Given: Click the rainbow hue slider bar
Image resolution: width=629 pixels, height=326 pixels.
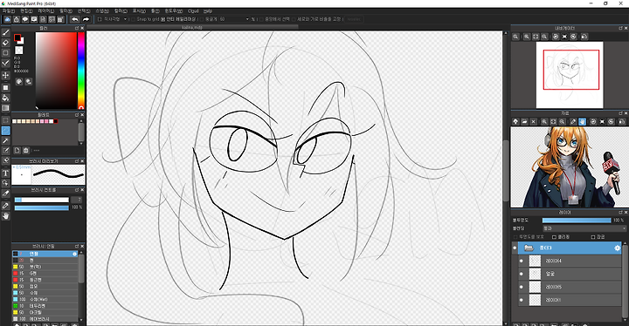Looking at the screenshot, I should pyautogui.click(x=81, y=71).
